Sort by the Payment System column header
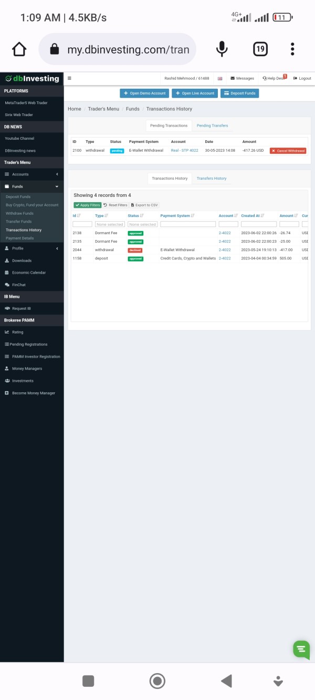Image resolution: width=315 pixels, height=700 pixels. [177, 215]
